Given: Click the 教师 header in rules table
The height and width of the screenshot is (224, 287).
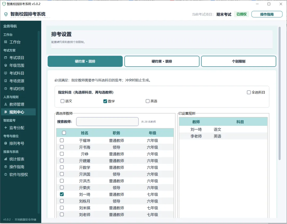Looking at the screenshot, I should (x=196, y=122).
